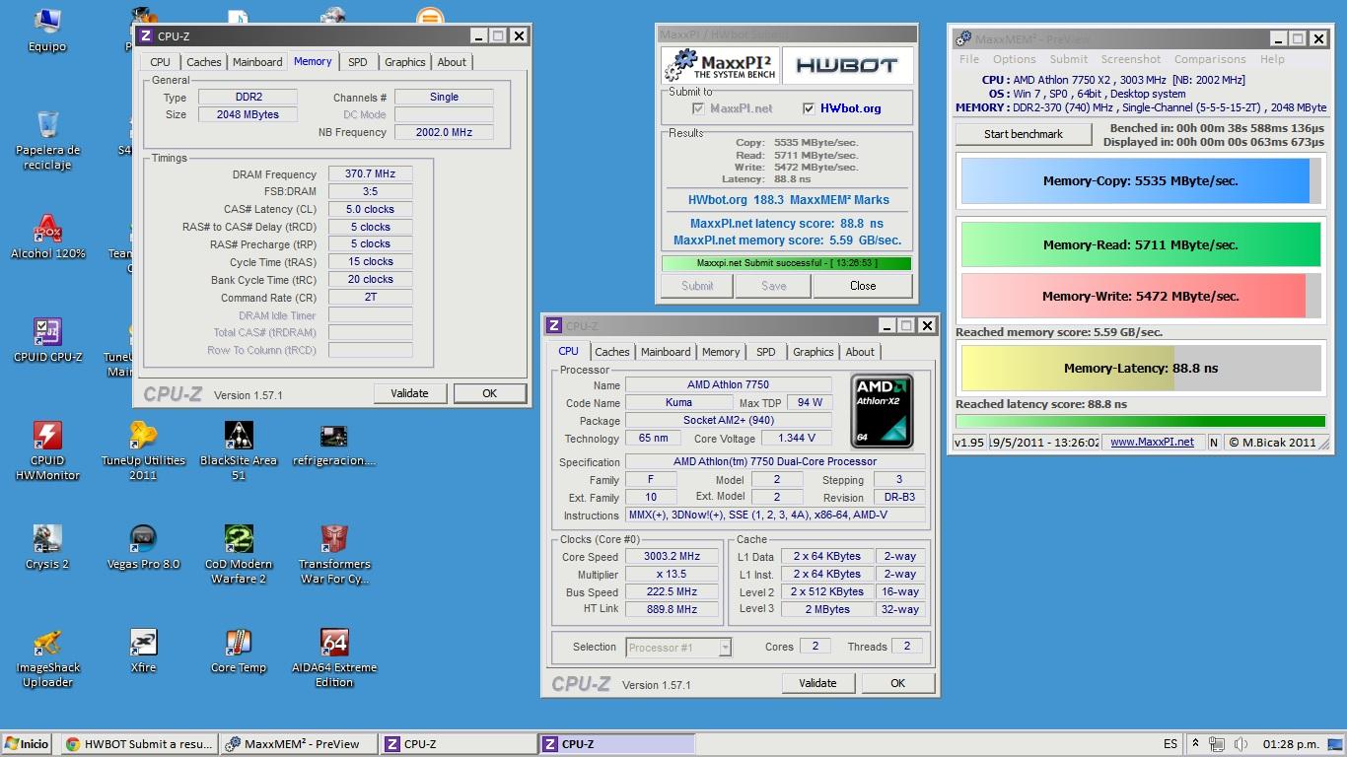Open Graphics tab in CPU-Z Memory window
Screen dimensions: 1347x757
tap(404, 62)
